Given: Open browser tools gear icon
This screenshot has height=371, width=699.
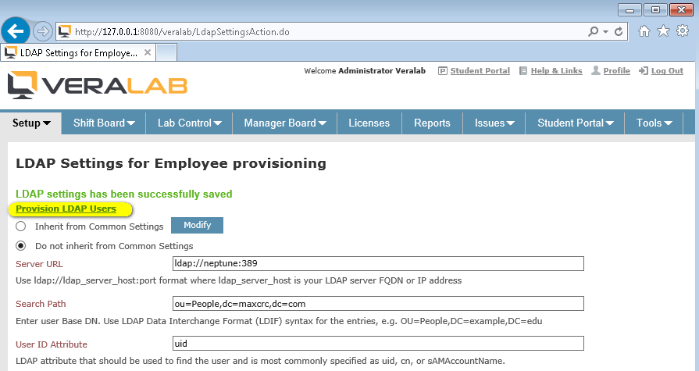Looking at the screenshot, I should click(x=683, y=30).
